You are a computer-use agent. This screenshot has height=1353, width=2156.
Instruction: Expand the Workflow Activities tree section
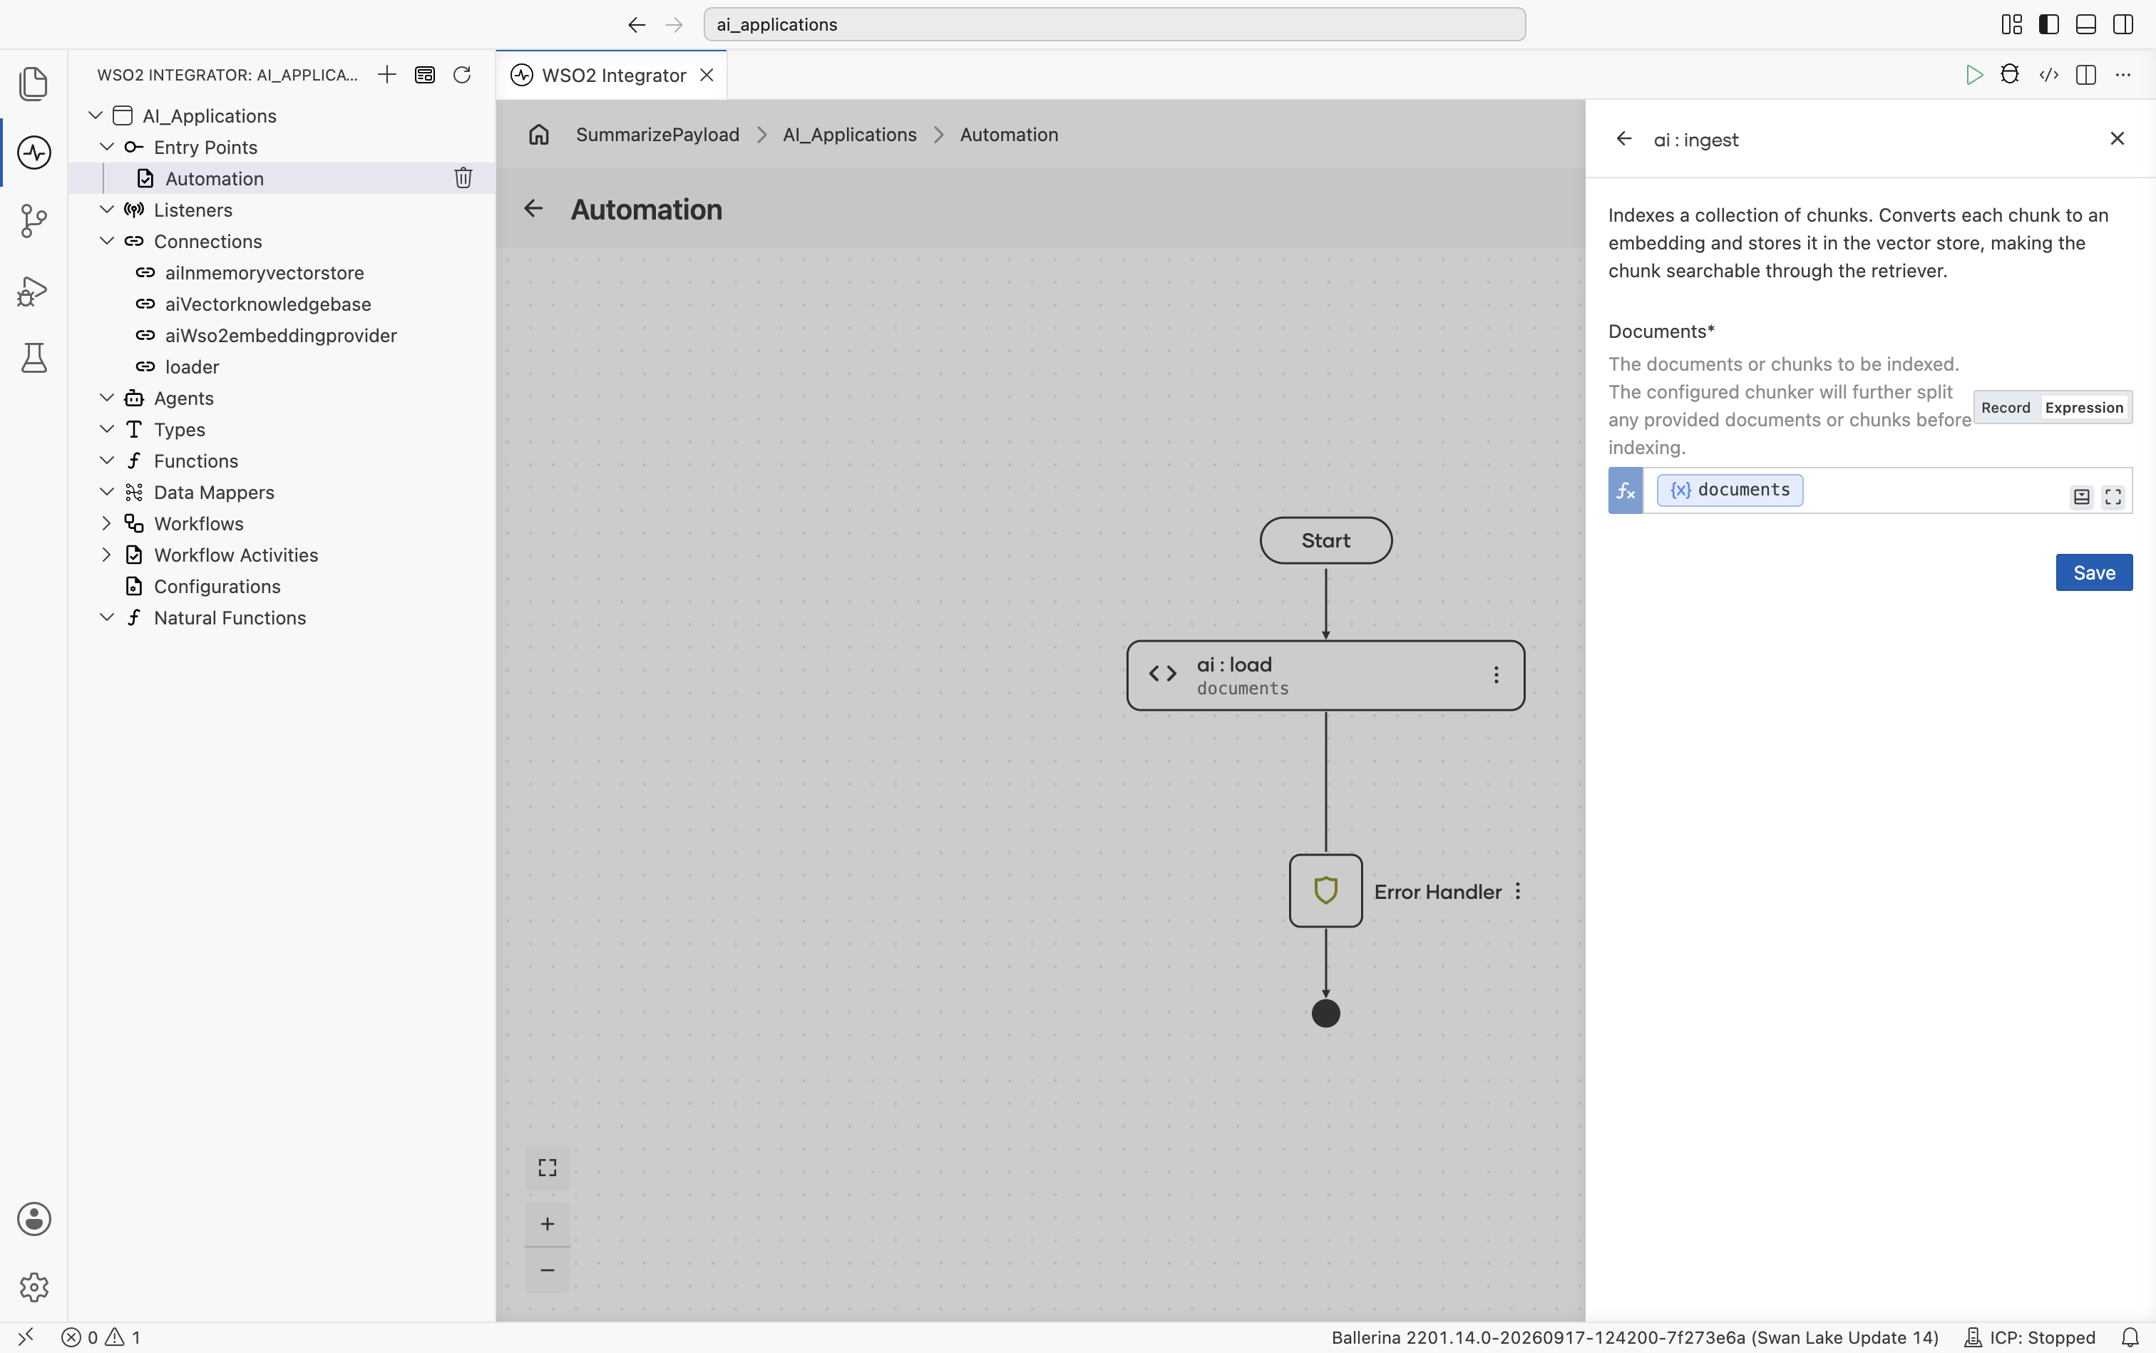click(106, 555)
